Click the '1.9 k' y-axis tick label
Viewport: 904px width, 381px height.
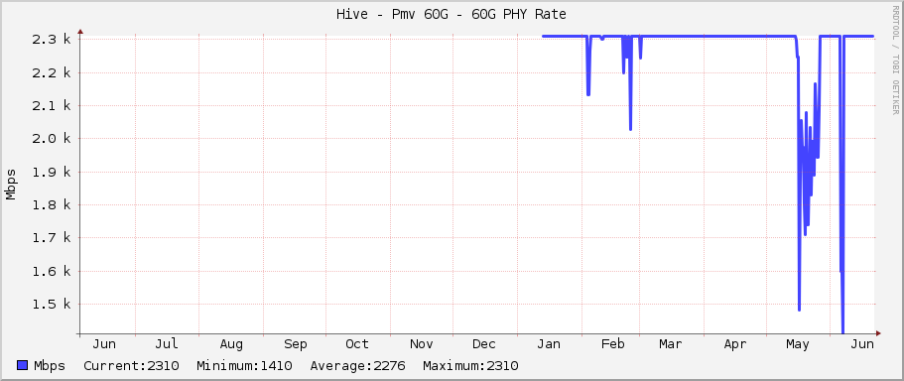[51, 172]
